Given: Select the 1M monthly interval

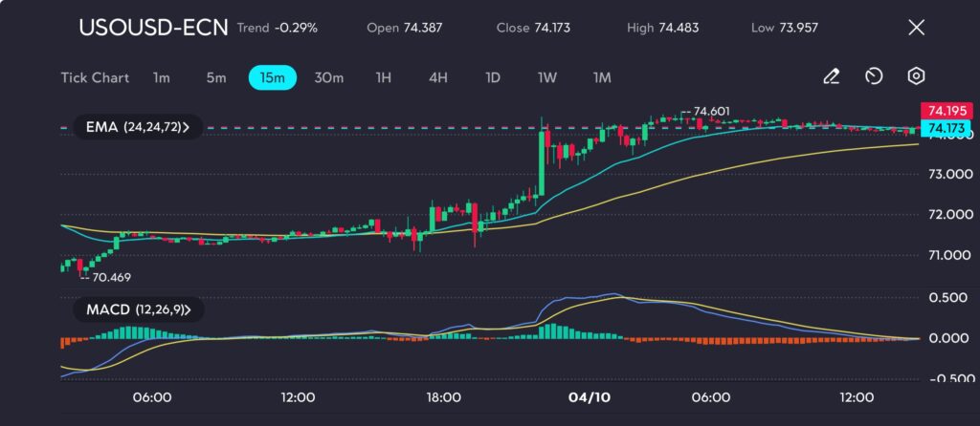Looking at the screenshot, I should (602, 77).
